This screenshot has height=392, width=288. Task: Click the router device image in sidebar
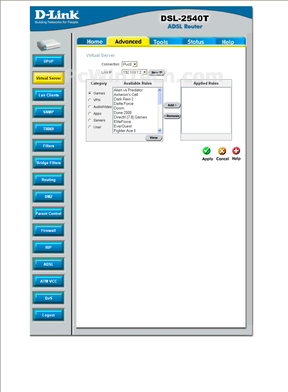(49, 44)
